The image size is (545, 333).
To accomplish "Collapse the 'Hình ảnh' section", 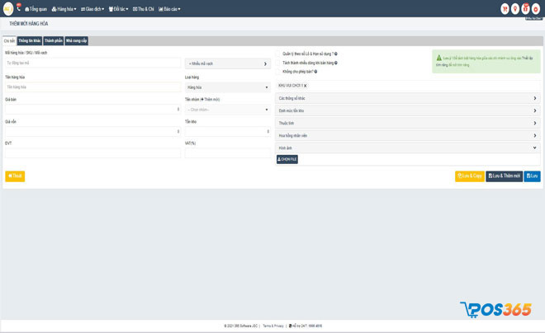I will (x=408, y=148).
